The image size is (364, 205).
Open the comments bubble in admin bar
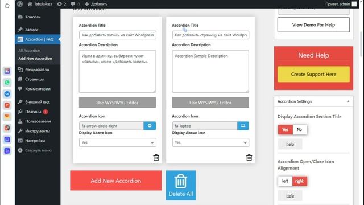pos(75,4)
